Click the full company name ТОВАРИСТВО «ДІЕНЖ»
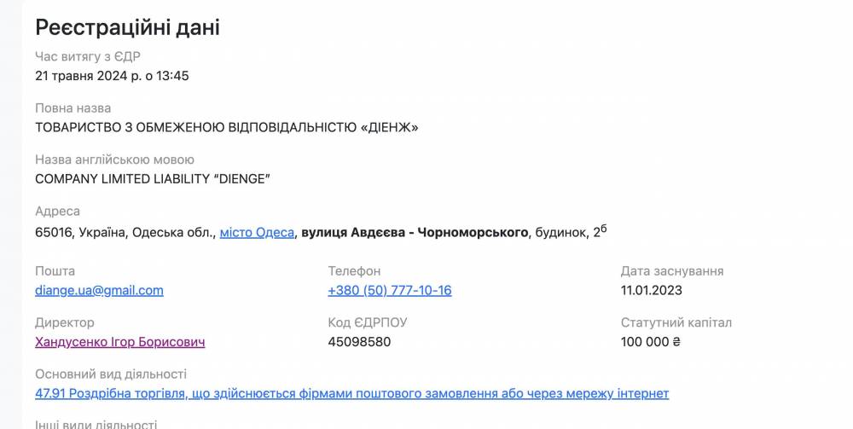The height and width of the screenshot is (429, 853). tap(227, 128)
